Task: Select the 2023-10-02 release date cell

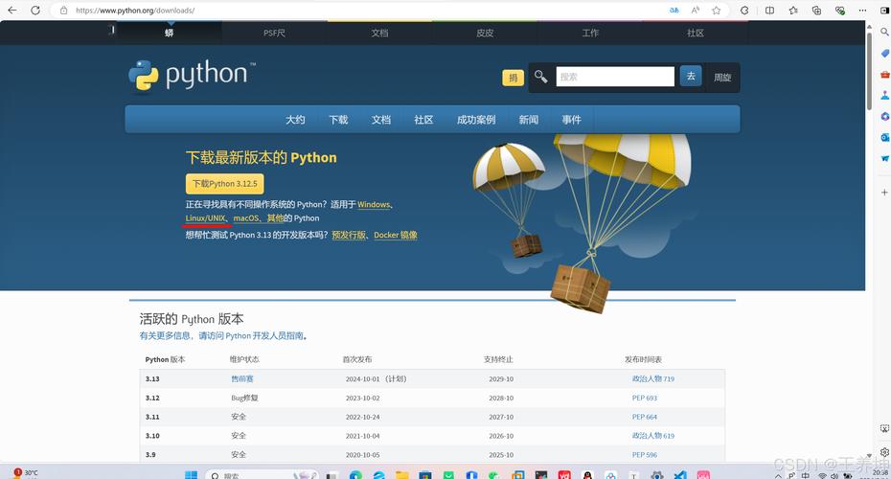Action: (362, 398)
